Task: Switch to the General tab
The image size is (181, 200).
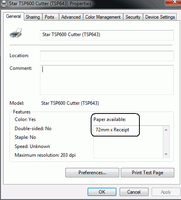Action: pos(13,16)
